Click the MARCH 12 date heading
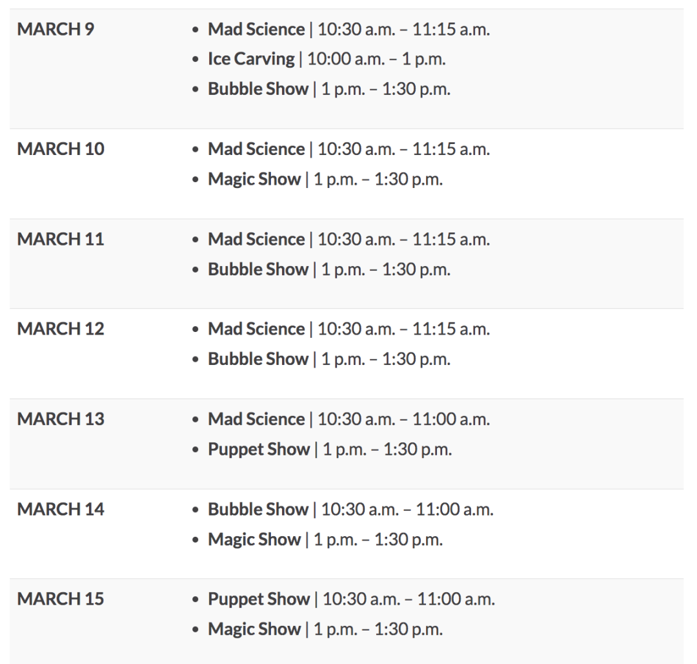Screen dimensions: 697x664 pyautogui.click(x=61, y=329)
